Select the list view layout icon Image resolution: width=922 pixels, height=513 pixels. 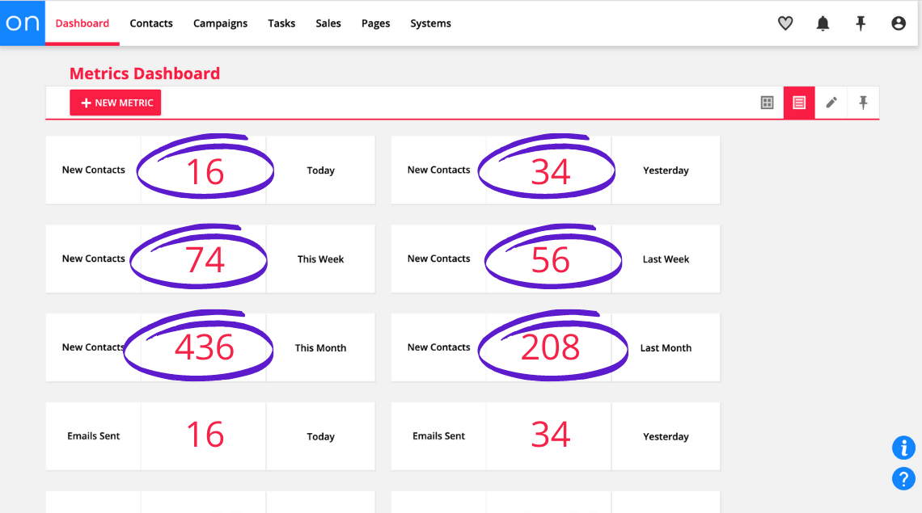point(799,103)
